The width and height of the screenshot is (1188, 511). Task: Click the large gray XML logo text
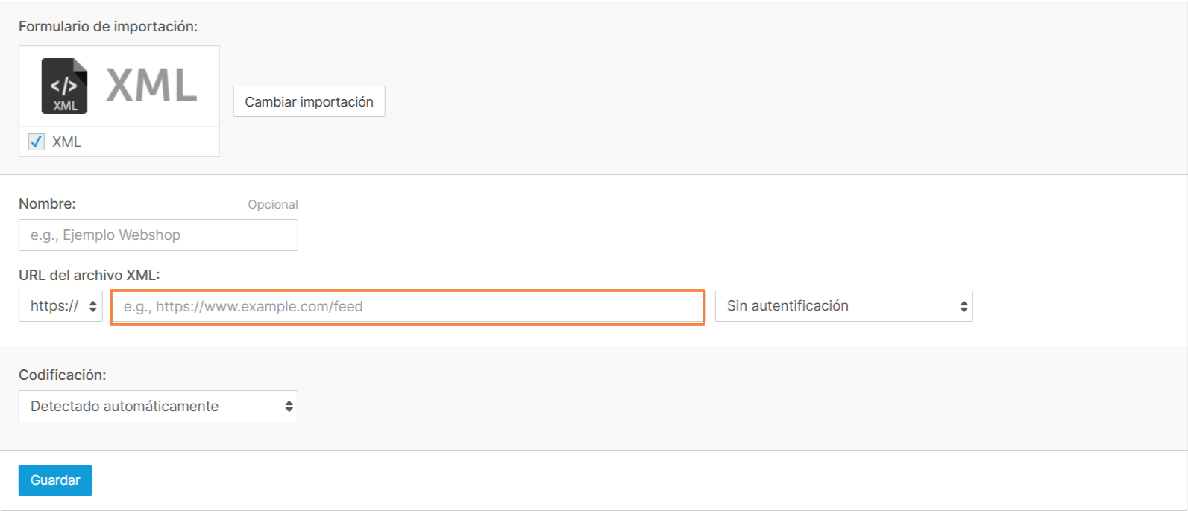[x=151, y=85]
